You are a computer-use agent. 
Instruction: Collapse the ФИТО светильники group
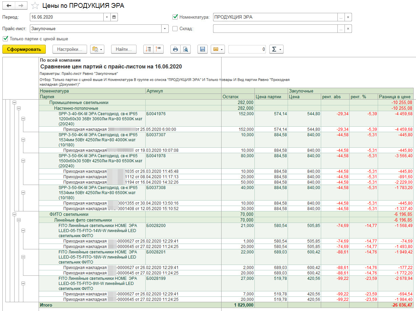(14, 214)
